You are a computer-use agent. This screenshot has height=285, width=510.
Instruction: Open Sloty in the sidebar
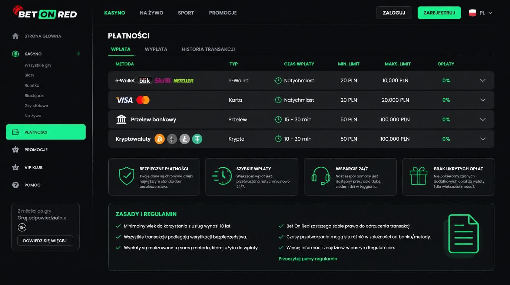point(29,75)
